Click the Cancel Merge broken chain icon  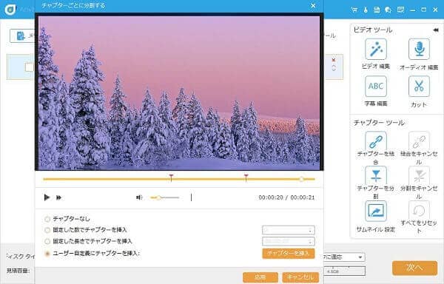[x=419, y=141]
